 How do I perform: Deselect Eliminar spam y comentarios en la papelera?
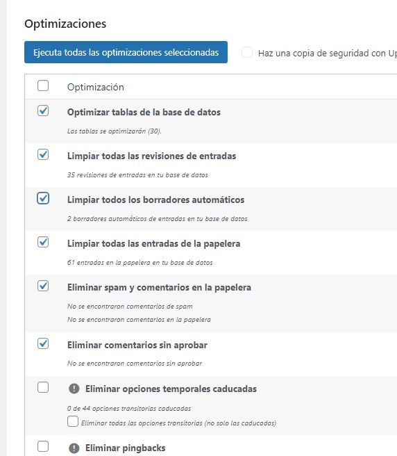click(x=43, y=286)
